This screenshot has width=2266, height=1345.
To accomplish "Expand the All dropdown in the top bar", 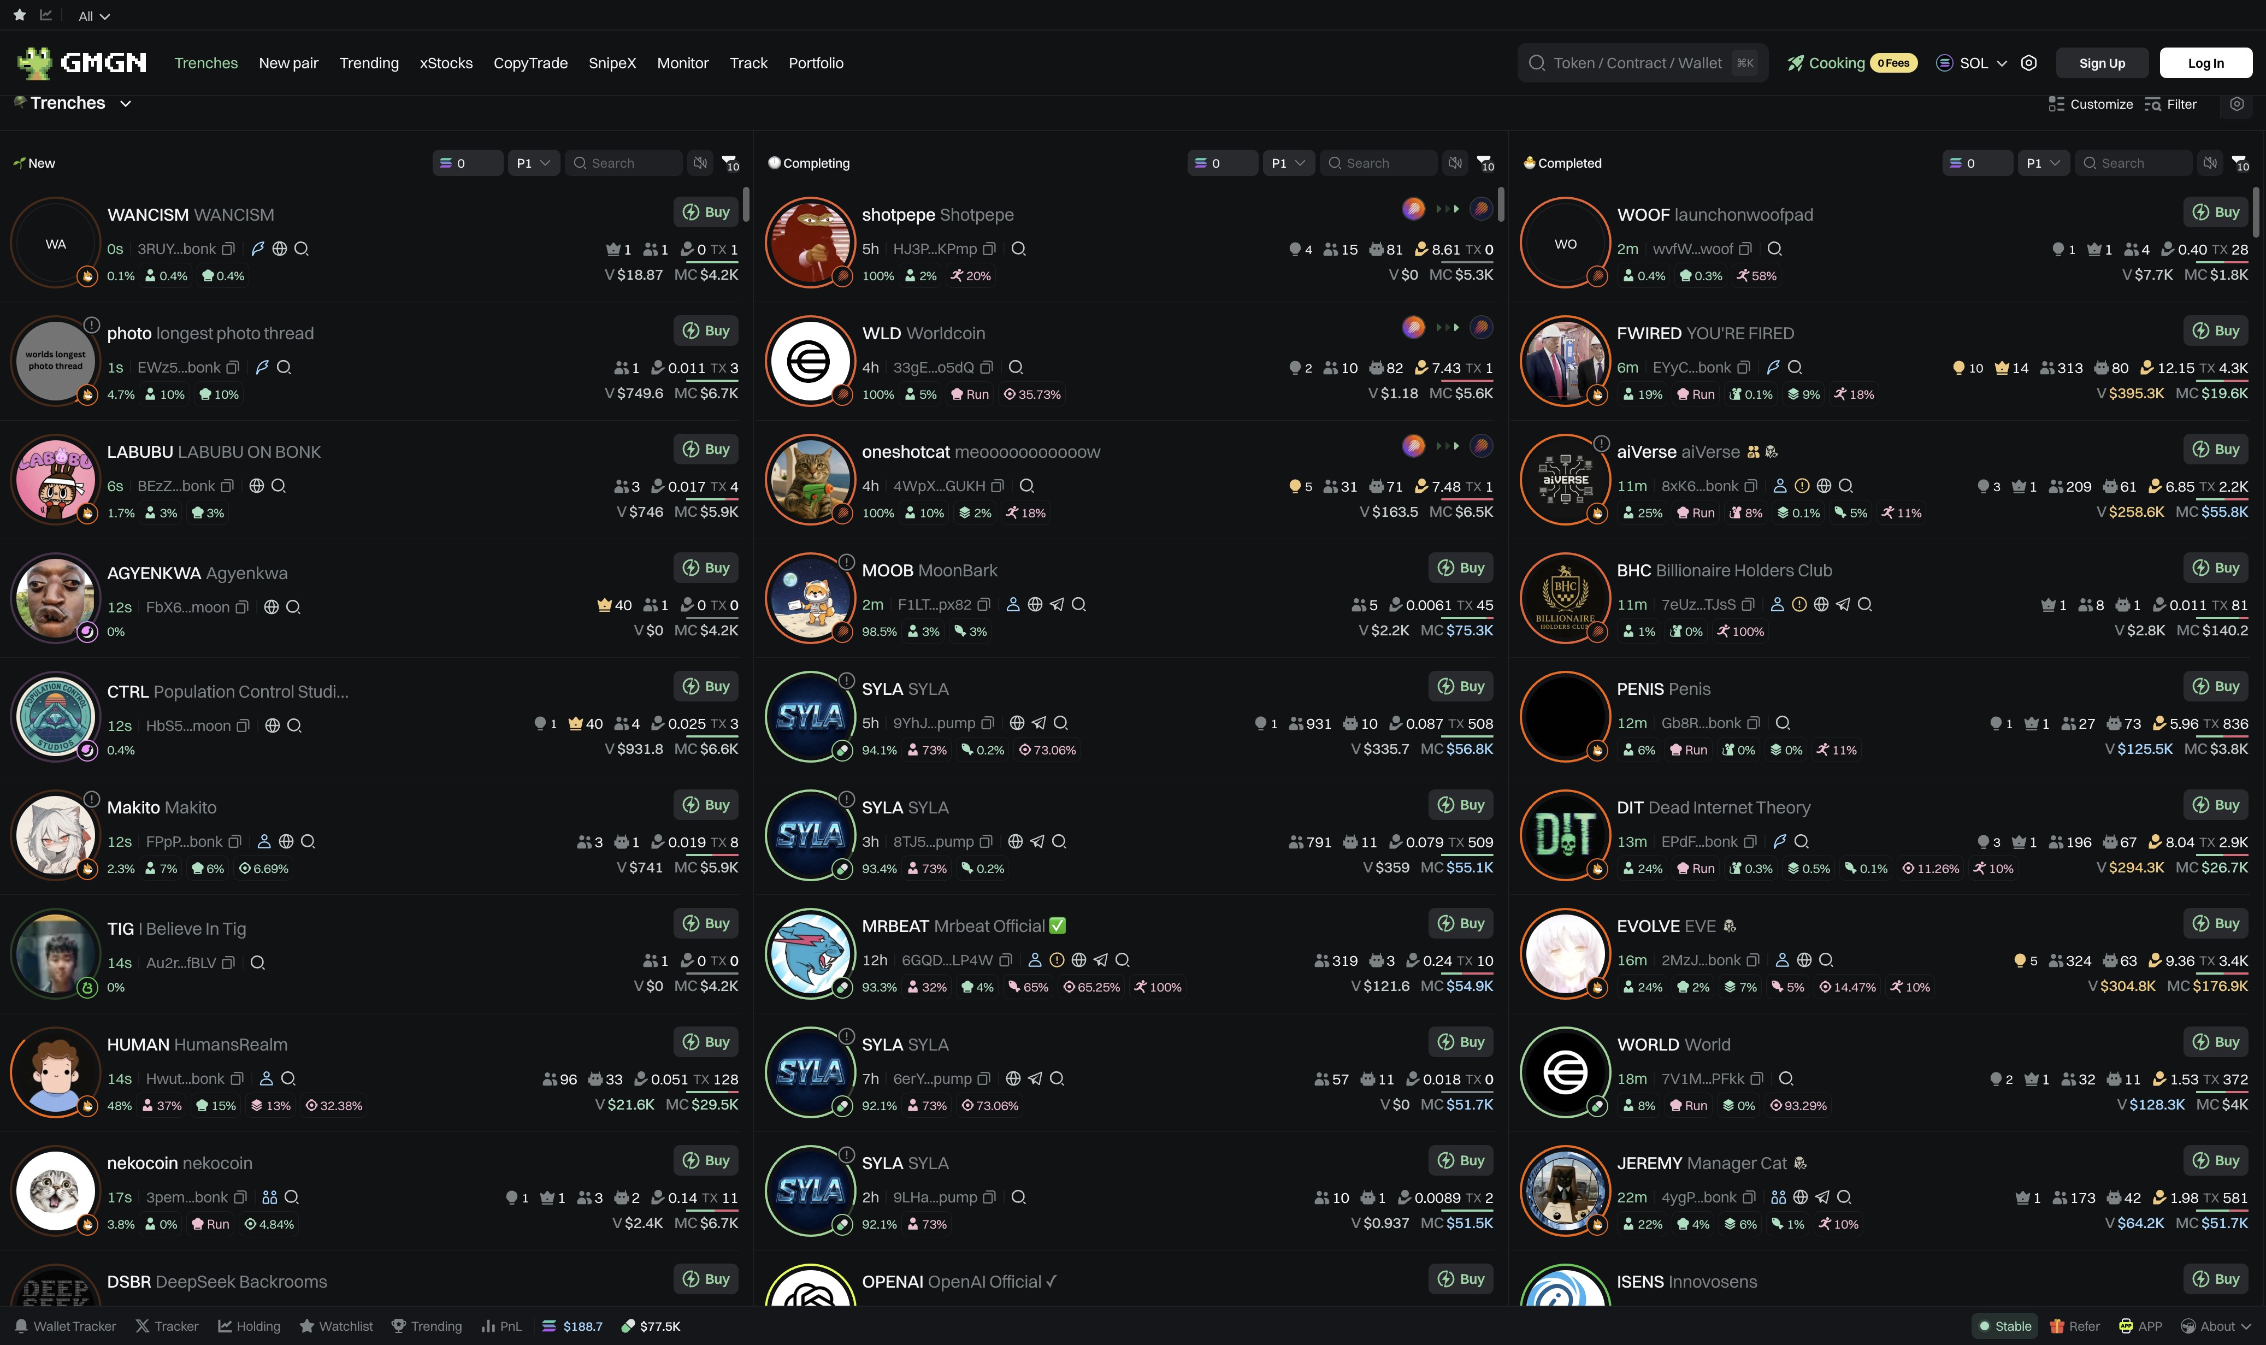I will tap(94, 16).
